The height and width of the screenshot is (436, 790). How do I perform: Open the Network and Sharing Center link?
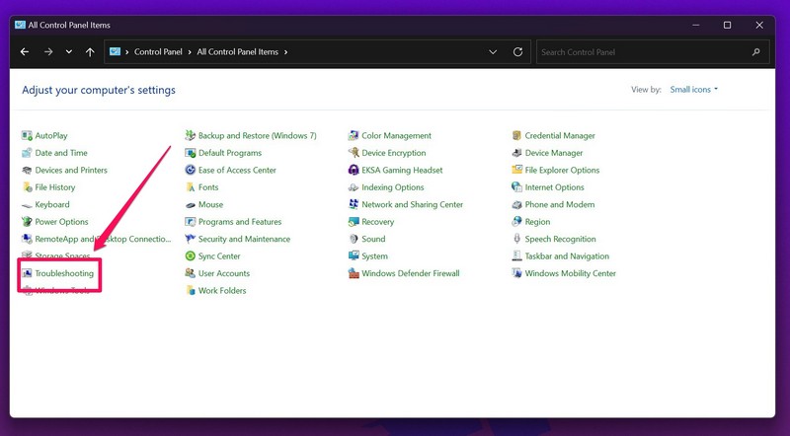412,204
